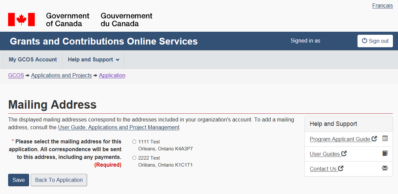Click the Contact Us envelope icon
The width and height of the screenshot is (398, 194).
click(x=385, y=168)
